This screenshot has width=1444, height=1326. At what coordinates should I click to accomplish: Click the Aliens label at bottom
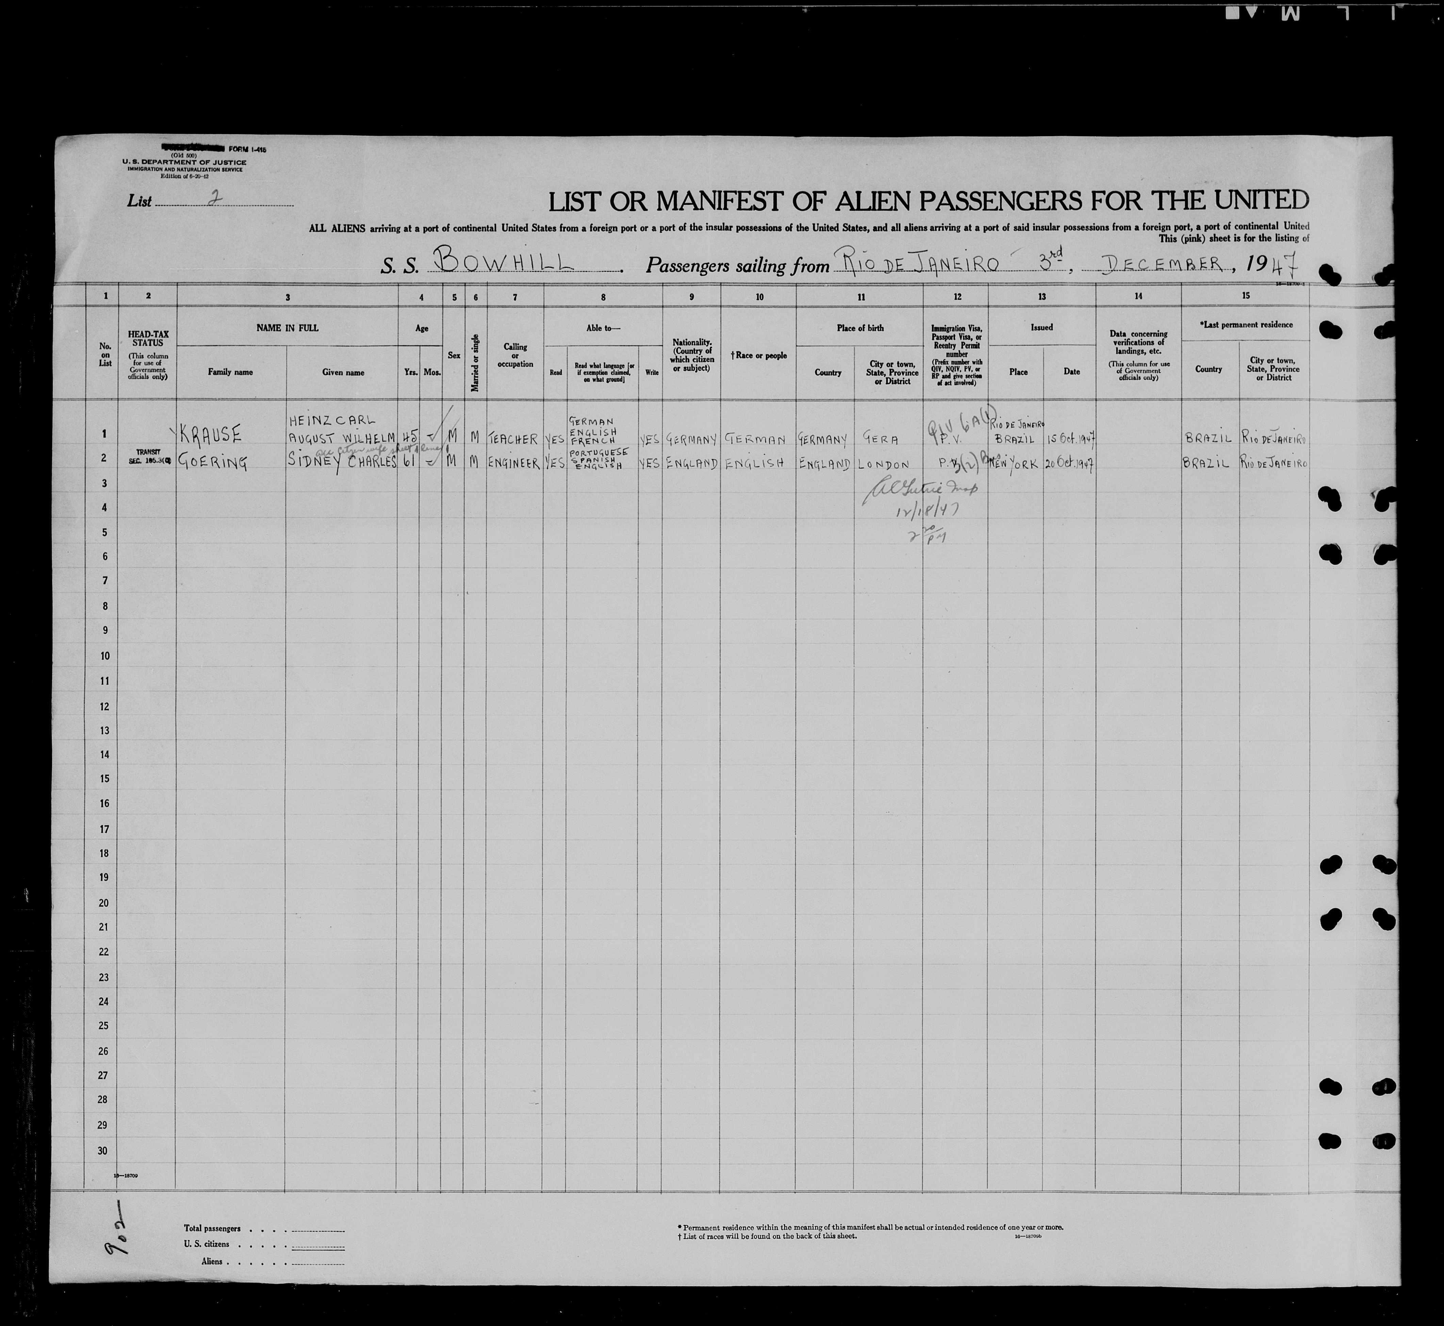212,1261
